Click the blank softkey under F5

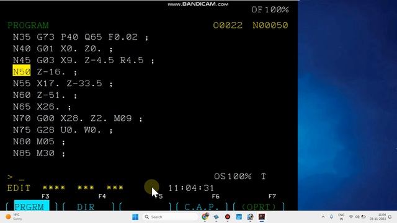coord(145,206)
